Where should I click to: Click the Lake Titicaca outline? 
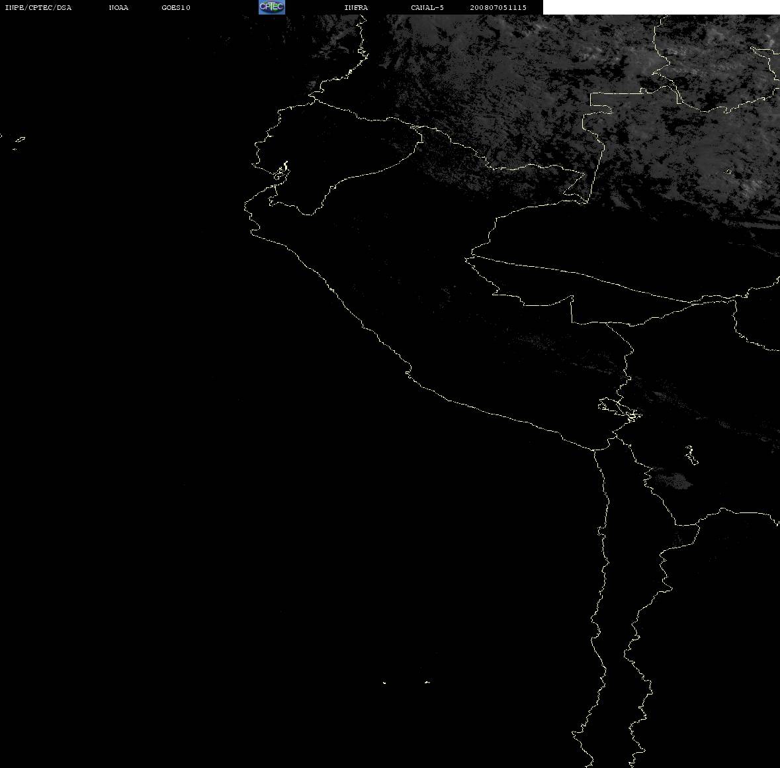point(621,409)
